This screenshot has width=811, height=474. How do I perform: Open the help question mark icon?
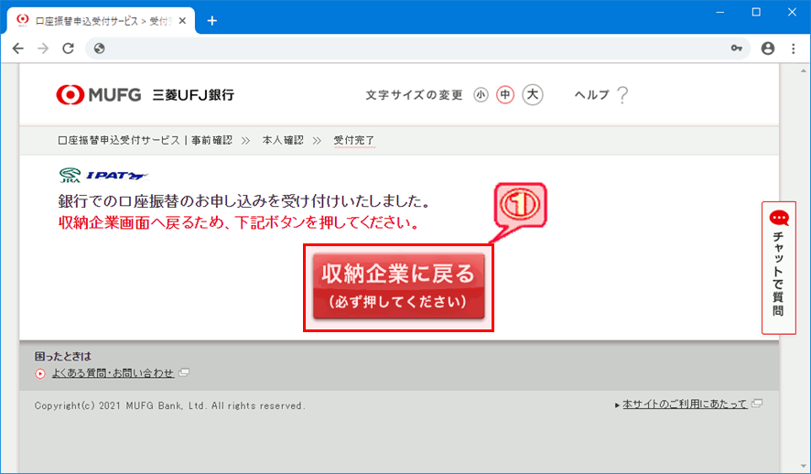pos(622,94)
